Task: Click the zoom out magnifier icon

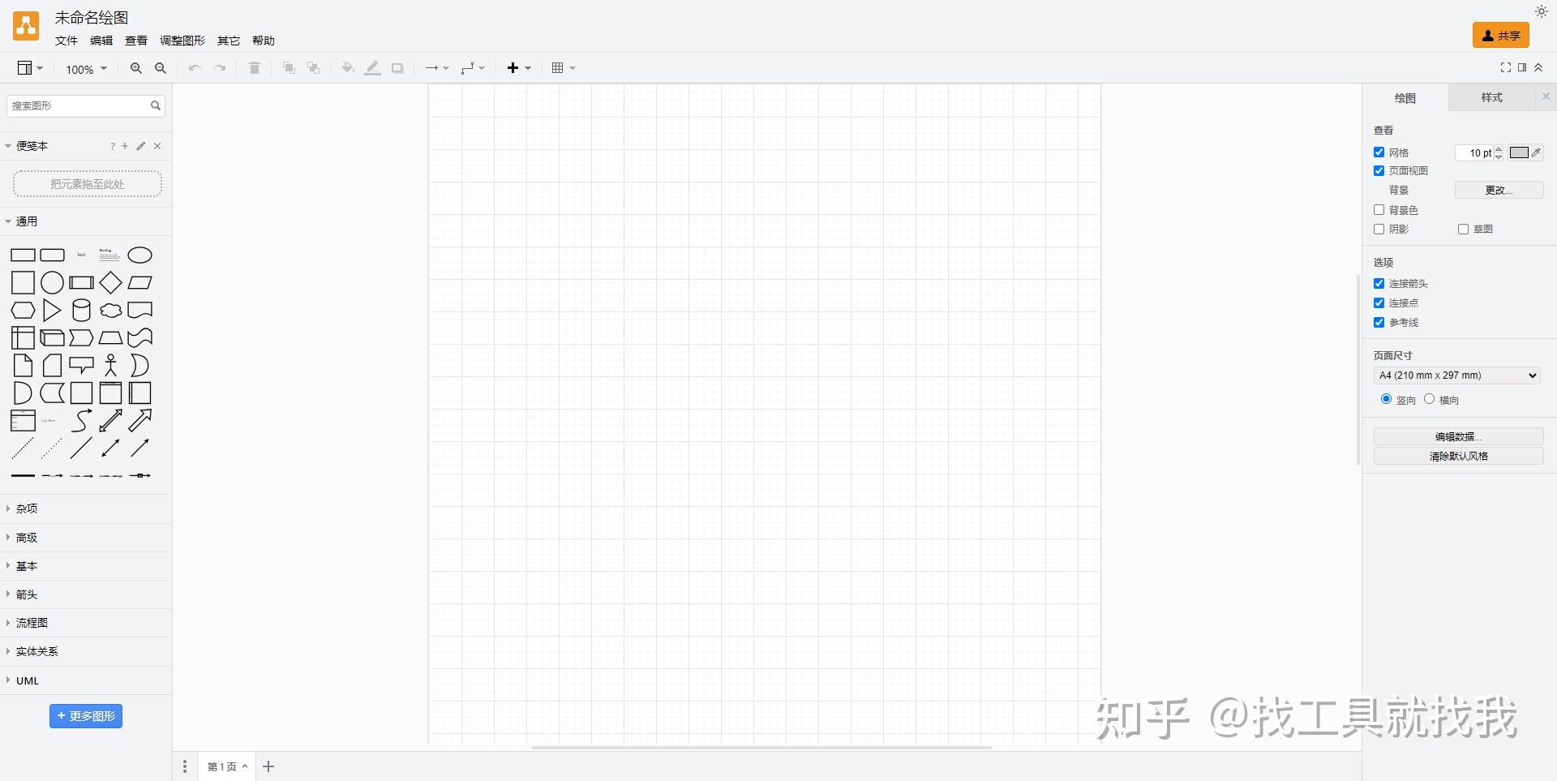Action: pos(161,68)
